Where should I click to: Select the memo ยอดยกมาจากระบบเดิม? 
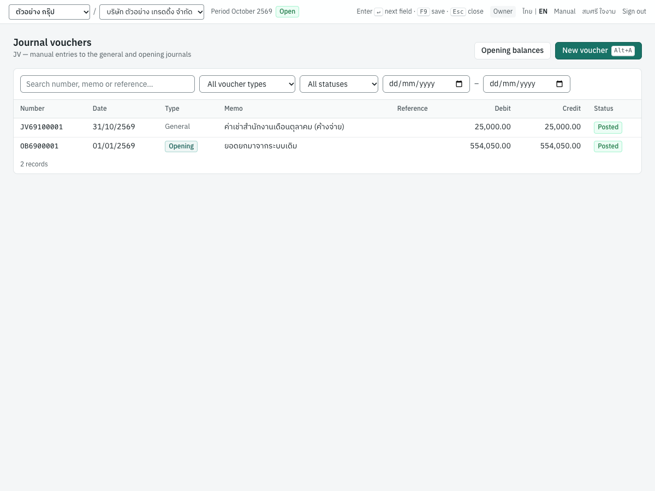pos(261,146)
